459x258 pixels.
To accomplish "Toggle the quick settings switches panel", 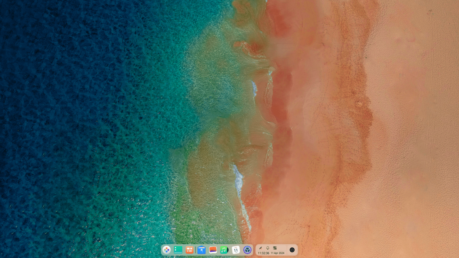I will click(276, 248).
